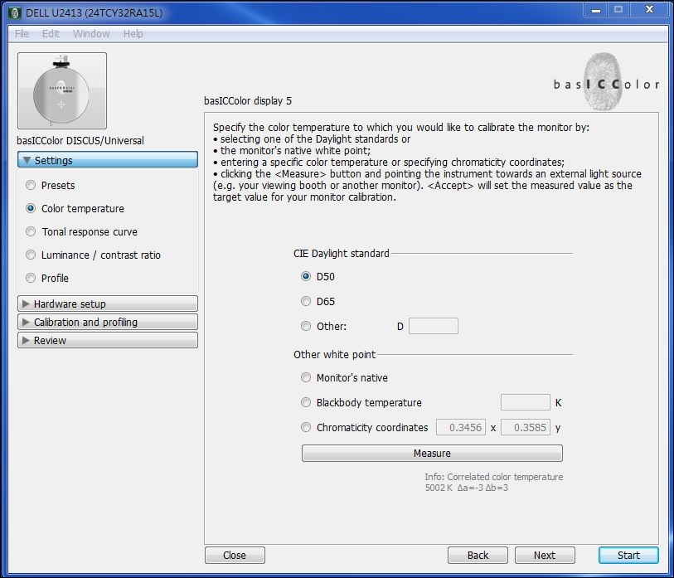Open the Help menu
674x578 pixels.
pos(133,33)
